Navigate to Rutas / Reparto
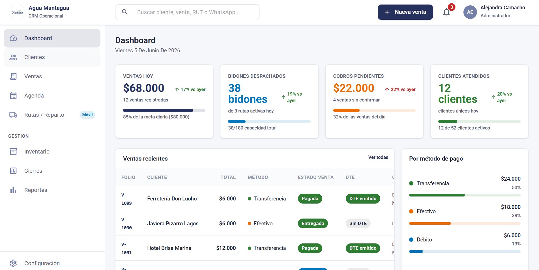This screenshot has width=539, height=270. click(52, 115)
